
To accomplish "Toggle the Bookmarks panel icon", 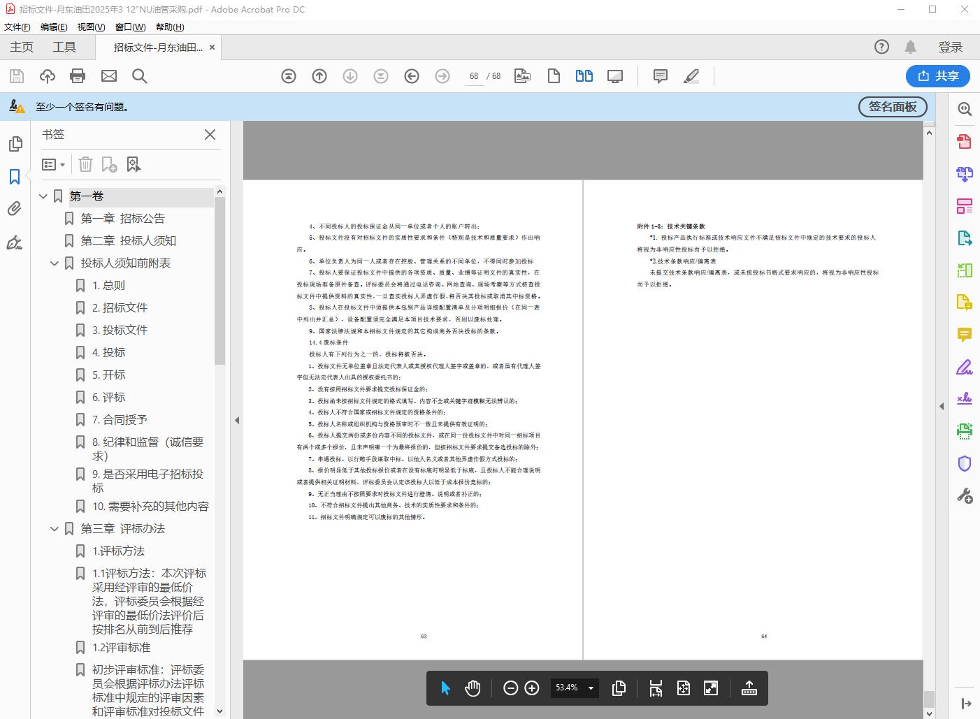I will click(x=15, y=177).
